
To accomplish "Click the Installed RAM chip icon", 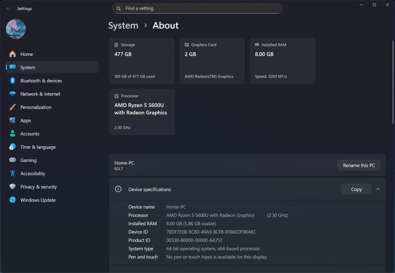I will coord(257,45).
